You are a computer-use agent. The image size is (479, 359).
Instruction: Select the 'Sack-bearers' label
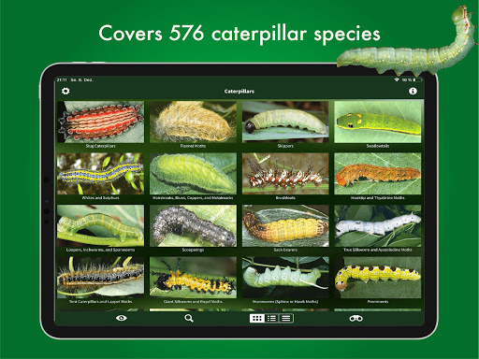point(285,250)
